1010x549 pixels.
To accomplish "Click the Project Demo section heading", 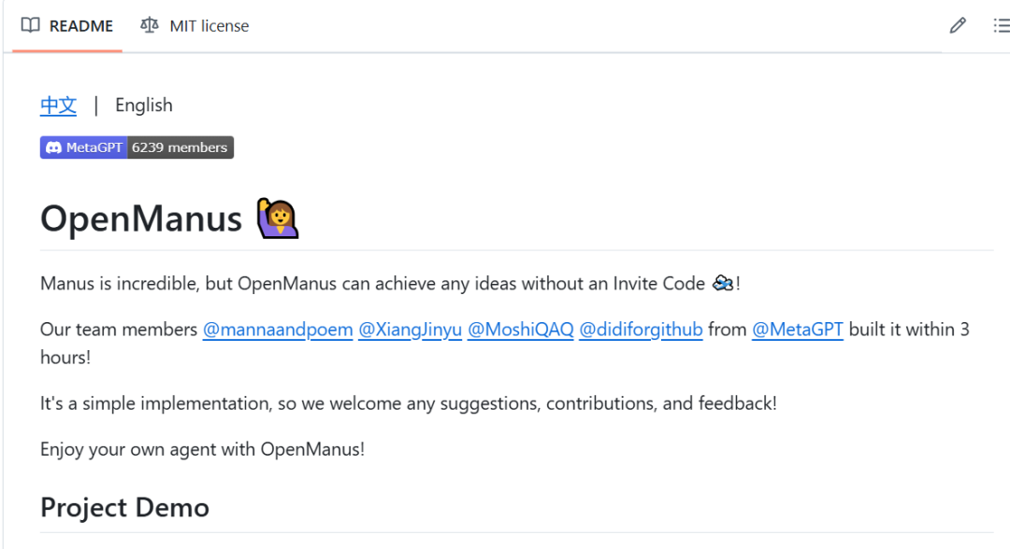I will click(x=125, y=508).
